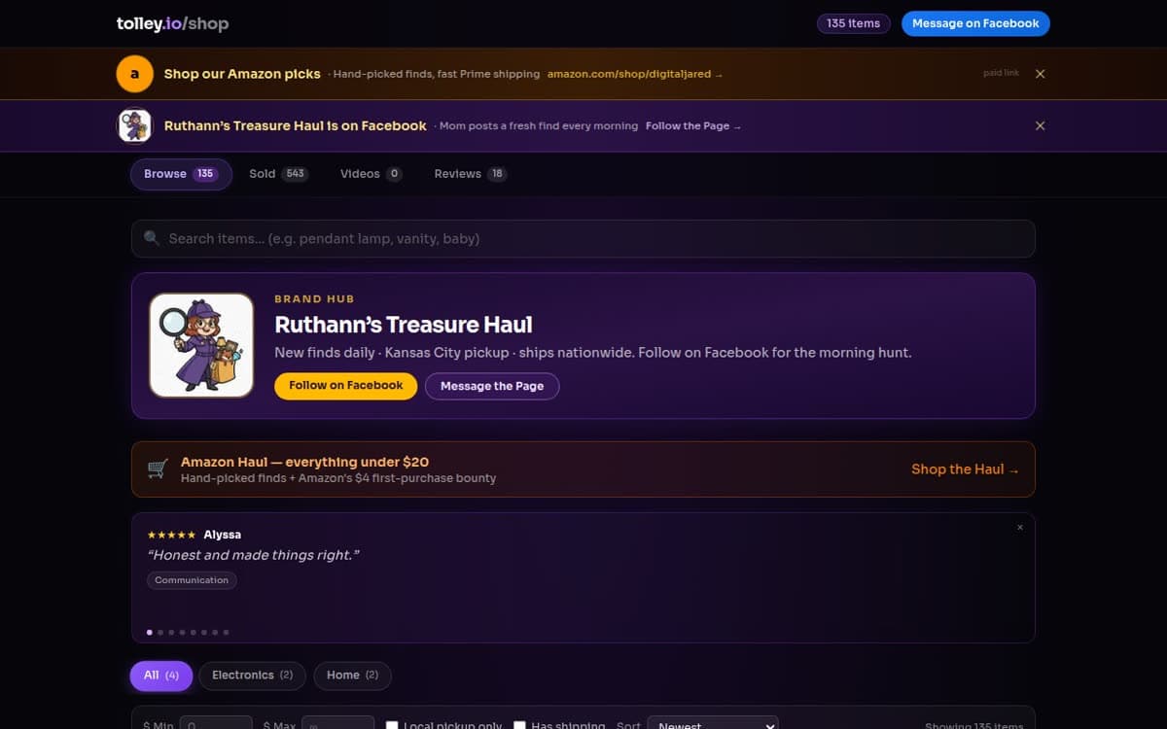The height and width of the screenshot is (729, 1167).
Task: Click Ruthann's avatar in Facebook banner
Action: (135, 126)
